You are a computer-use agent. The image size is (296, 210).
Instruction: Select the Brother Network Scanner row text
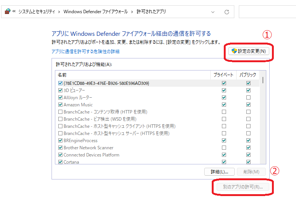[88, 148]
